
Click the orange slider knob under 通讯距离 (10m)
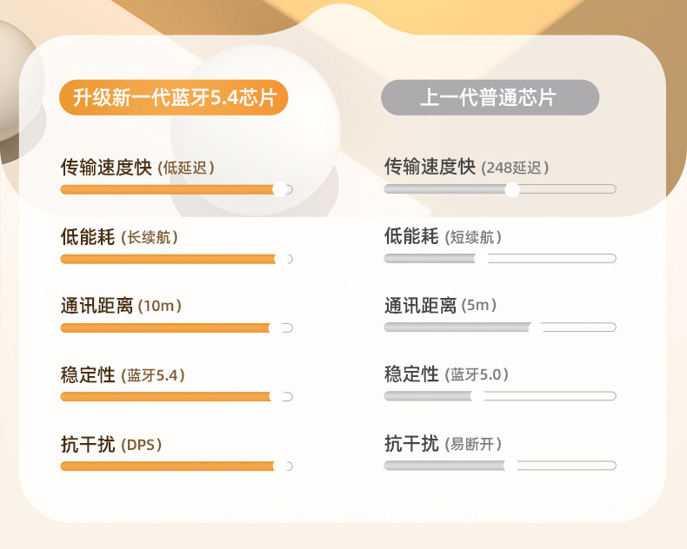pyautogui.click(x=277, y=327)
